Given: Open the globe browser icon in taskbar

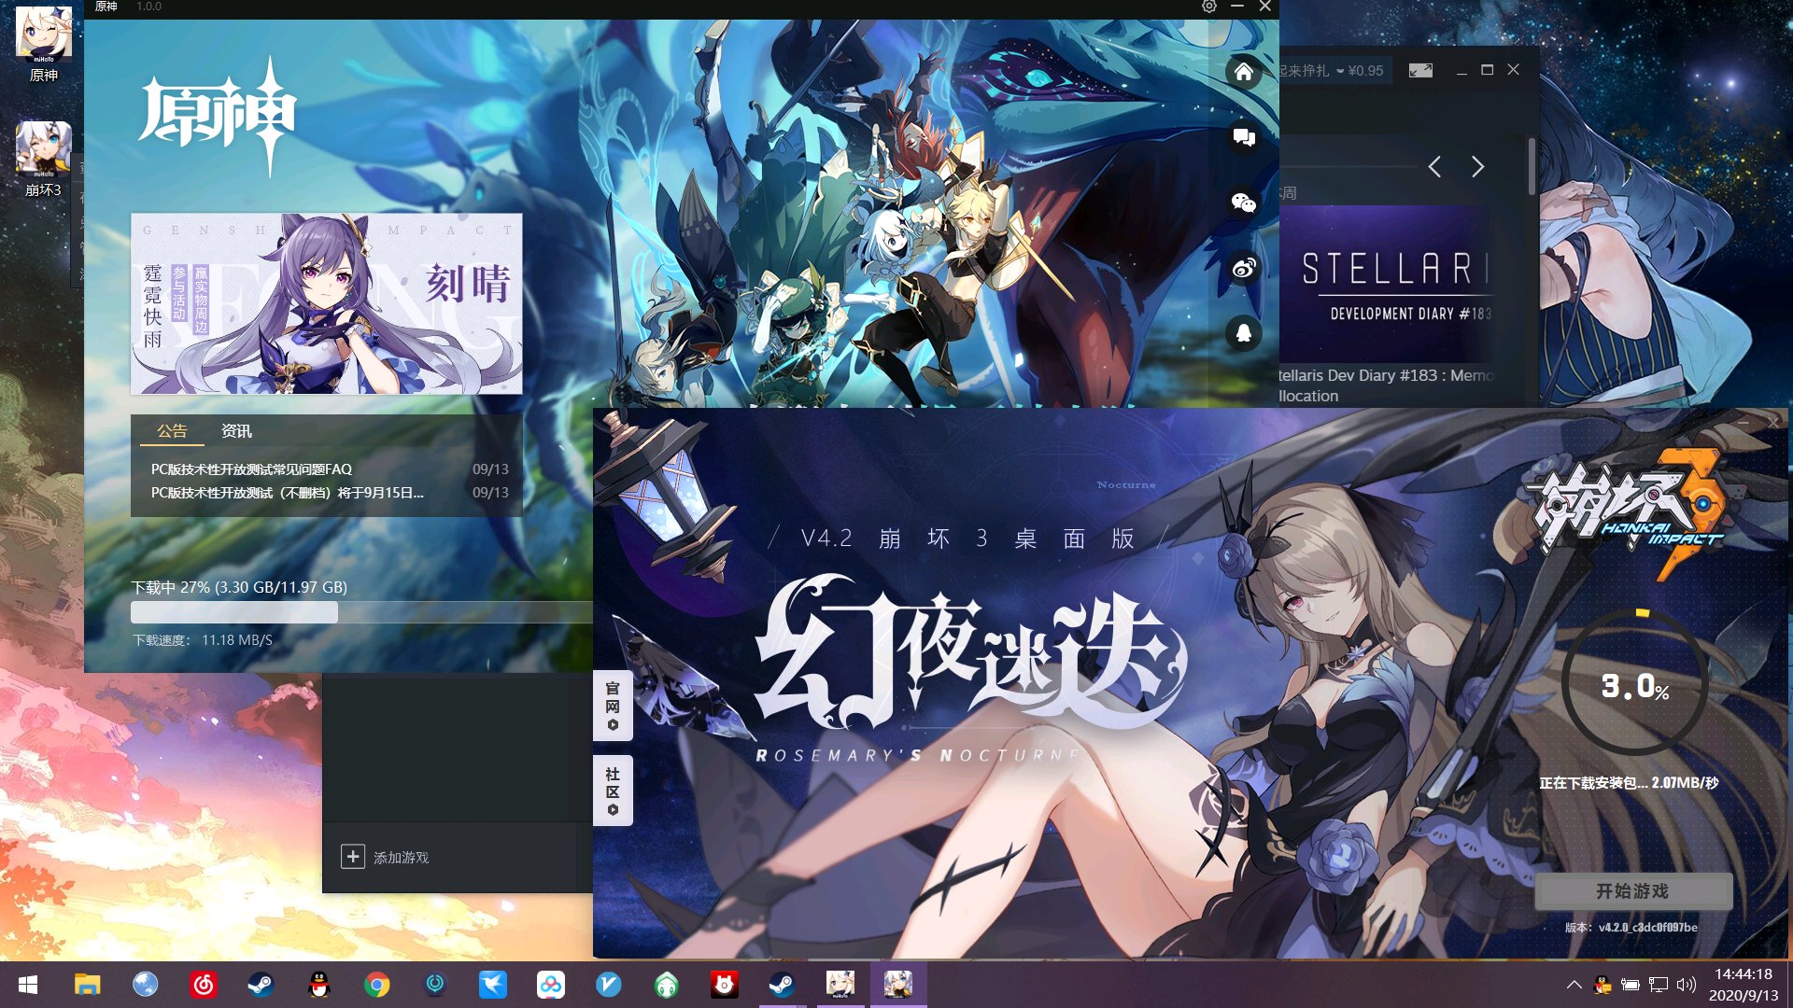Looking at the screenshot, I should point(145,985).
